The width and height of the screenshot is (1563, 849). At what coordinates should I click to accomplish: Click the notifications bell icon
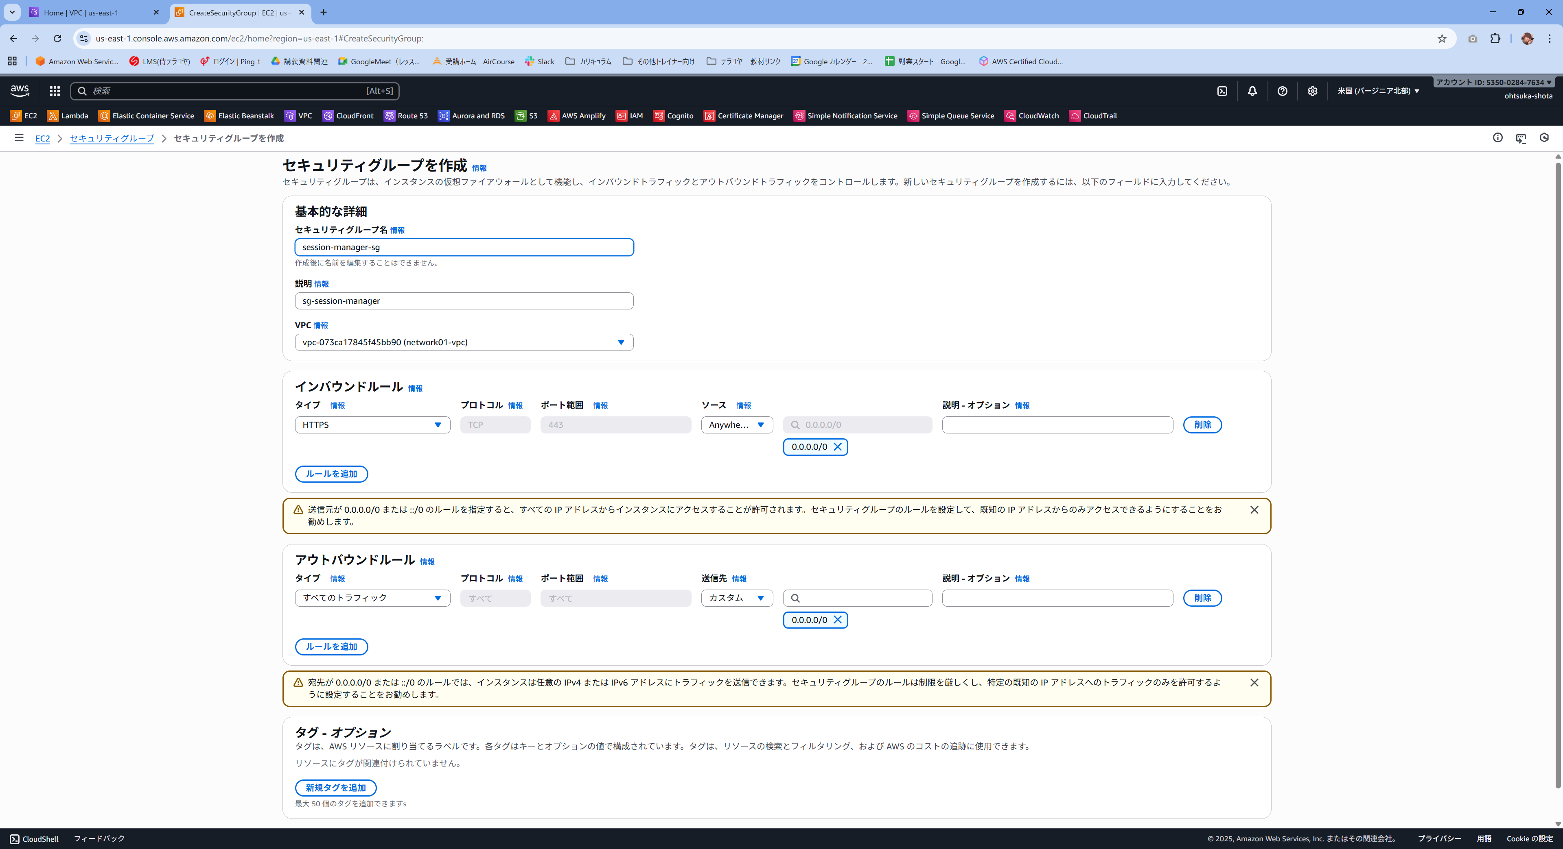[1252, 91]
